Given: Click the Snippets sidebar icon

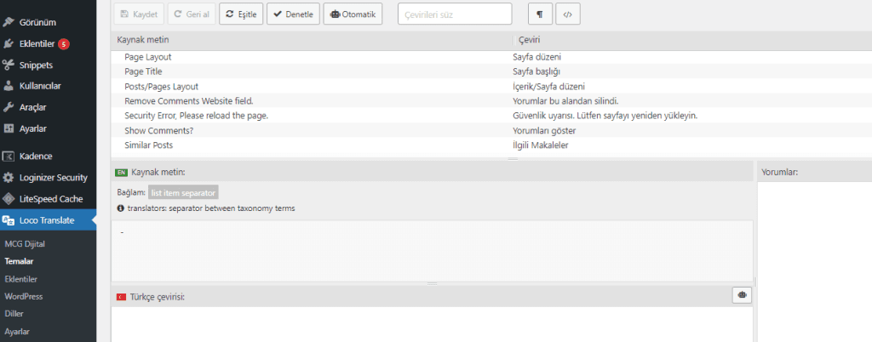Looking at the screenshot, I should point(9,65).
